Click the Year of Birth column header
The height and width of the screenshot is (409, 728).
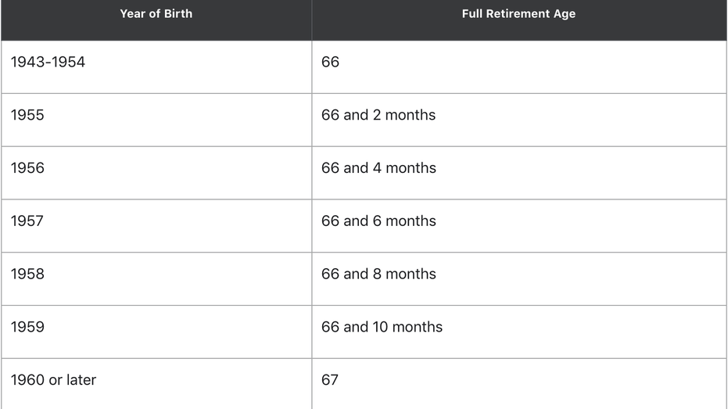pyautogui.click(x=156, y=20)
